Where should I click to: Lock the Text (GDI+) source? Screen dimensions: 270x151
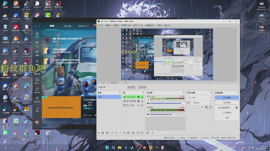pyautogui.click(x=142, y=97)
